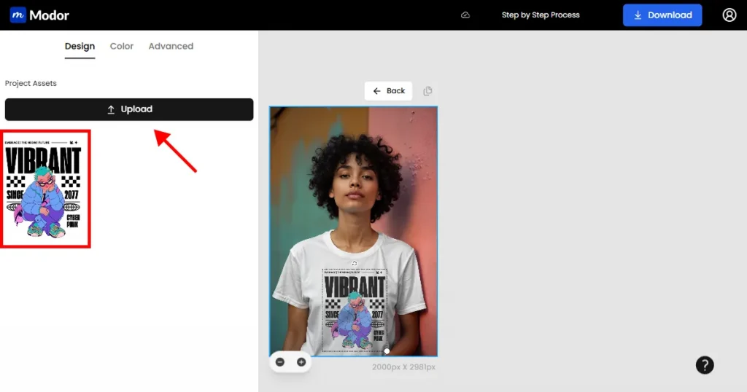The width and height of the screenshot is (747, 392).
Task: Open the Color tab
Action: 122,47
